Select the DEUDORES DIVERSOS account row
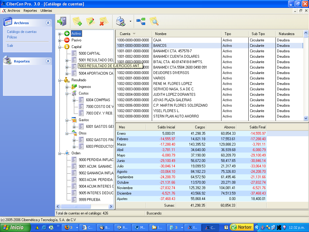 tap(209, 73)
